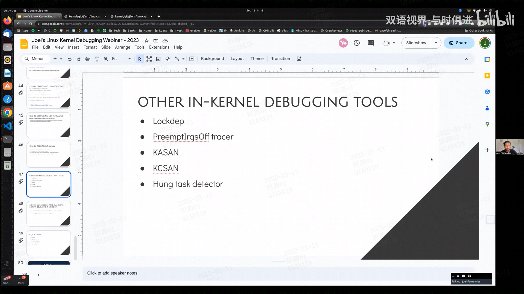Open the comments history icon
Image resolution: width=524 pixels, height=294 pixels.
click(x=371, y=43)
